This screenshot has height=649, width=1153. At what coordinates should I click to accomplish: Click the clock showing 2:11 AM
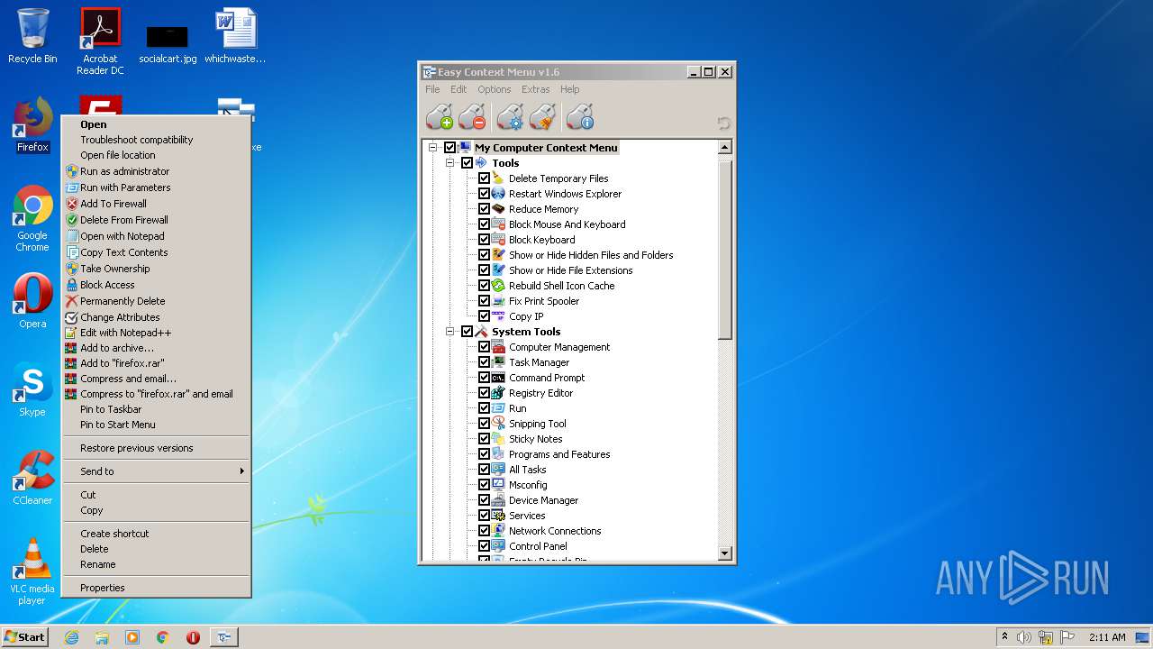(x=1107, y=637)
